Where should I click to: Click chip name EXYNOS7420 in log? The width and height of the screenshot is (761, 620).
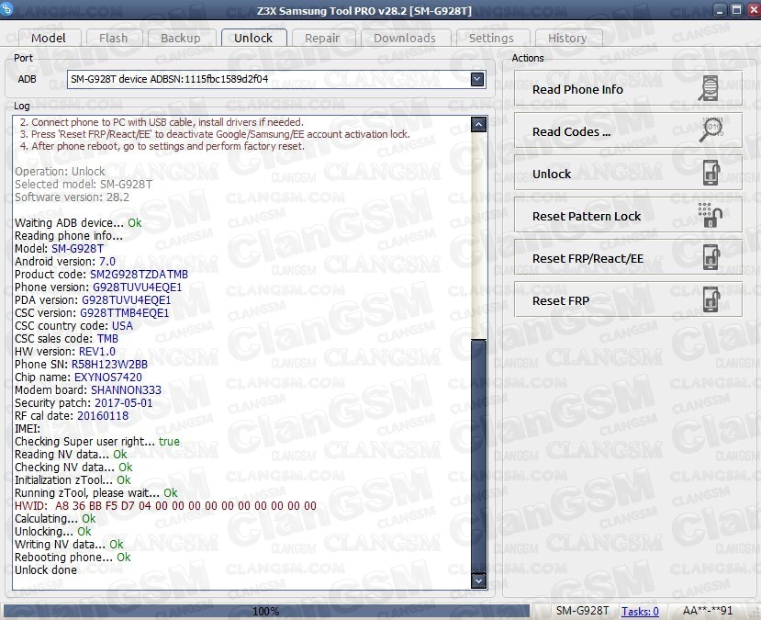(108, 378)
